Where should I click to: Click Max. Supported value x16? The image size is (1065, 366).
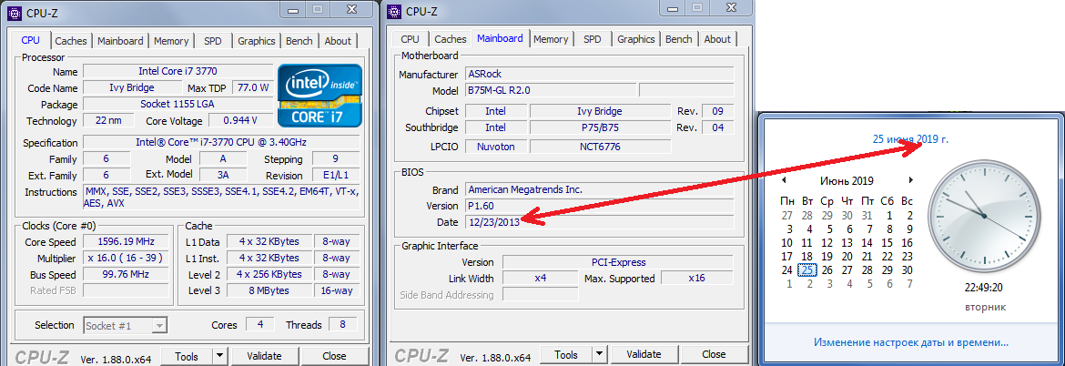[696, 279]
